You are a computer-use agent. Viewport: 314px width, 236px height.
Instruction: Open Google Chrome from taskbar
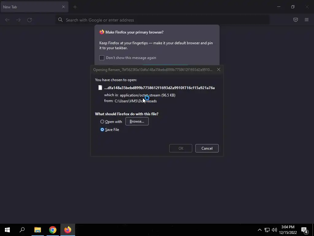pyautogui.click(x=53, y=230)
